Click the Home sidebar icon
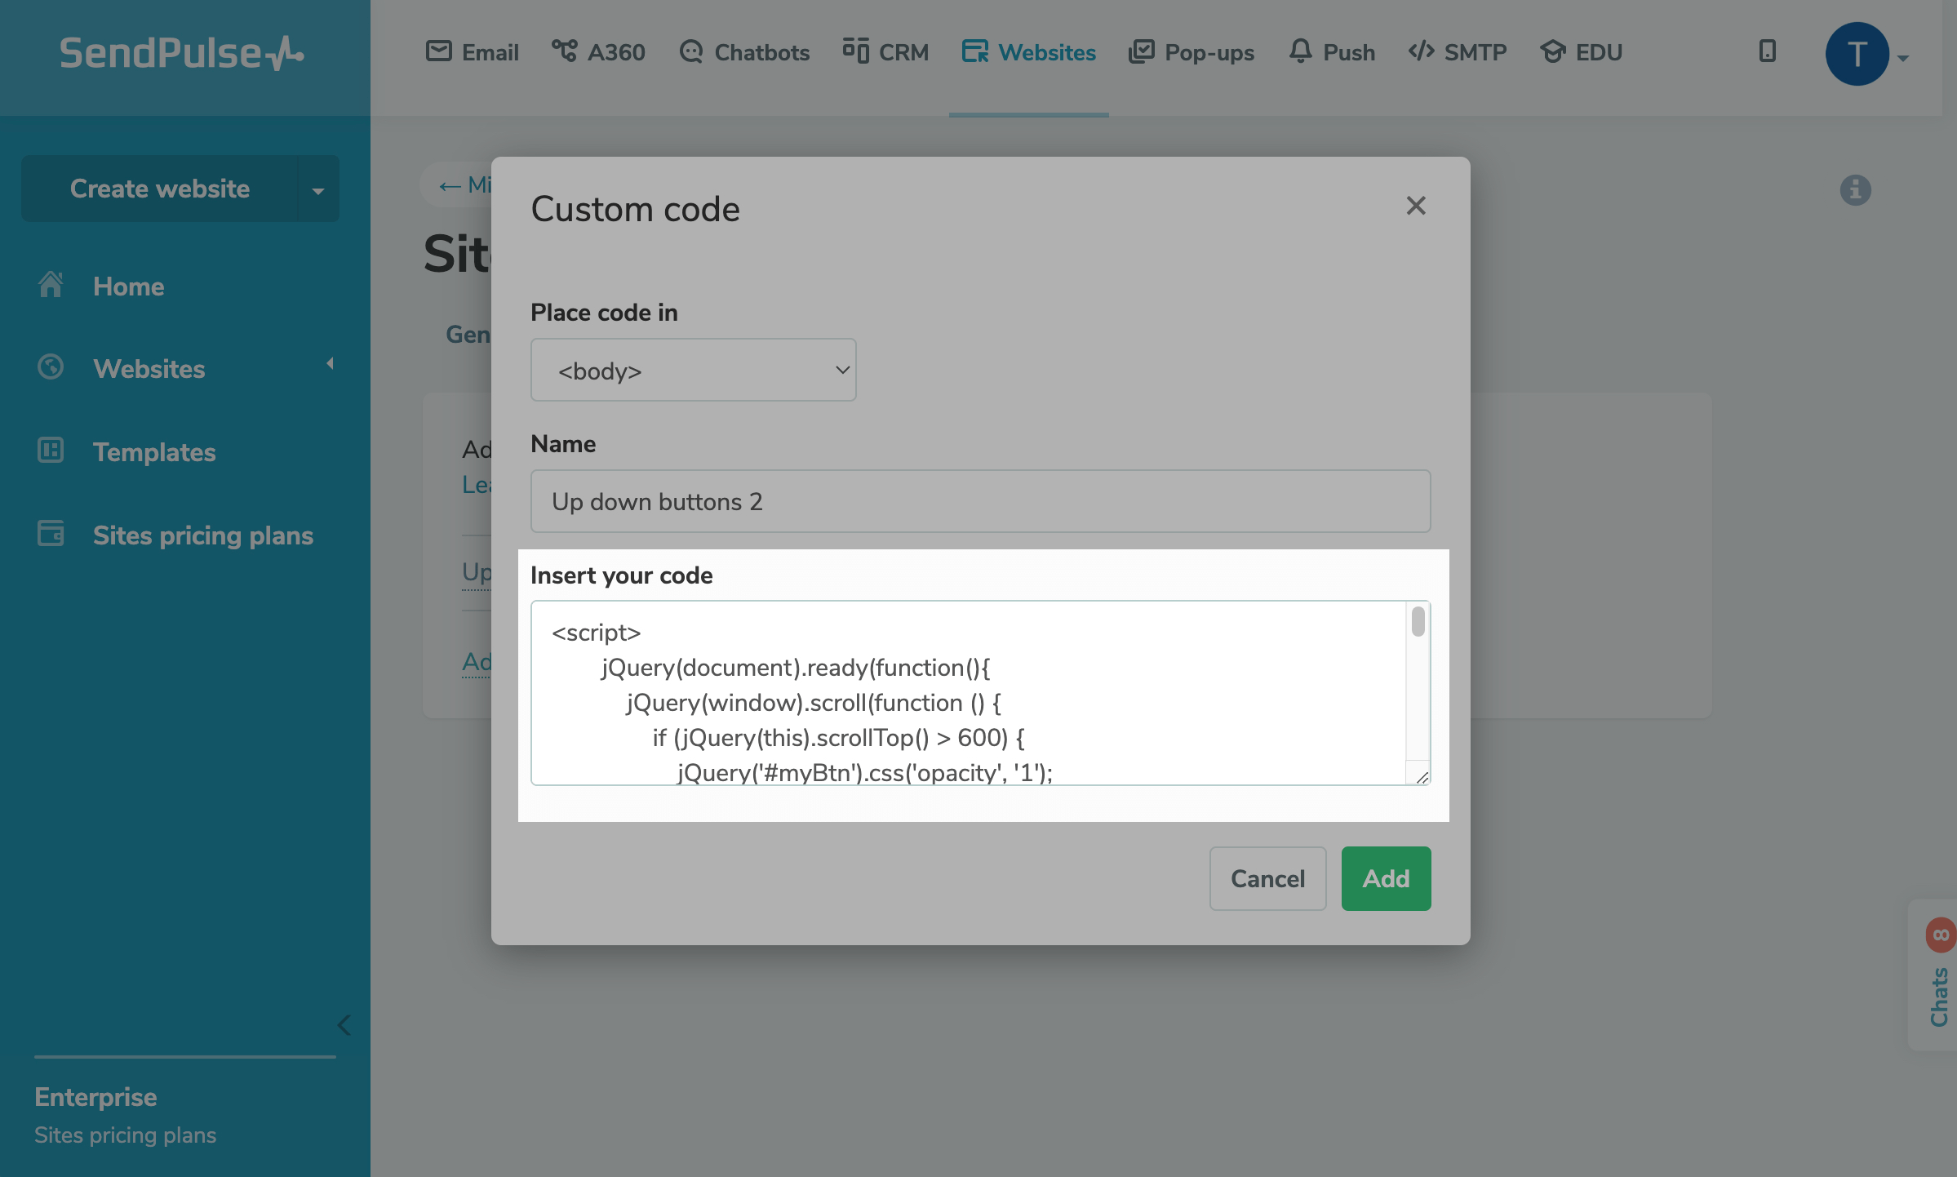The height and width of the screenshot is (1177, 1957). (51, 286)
